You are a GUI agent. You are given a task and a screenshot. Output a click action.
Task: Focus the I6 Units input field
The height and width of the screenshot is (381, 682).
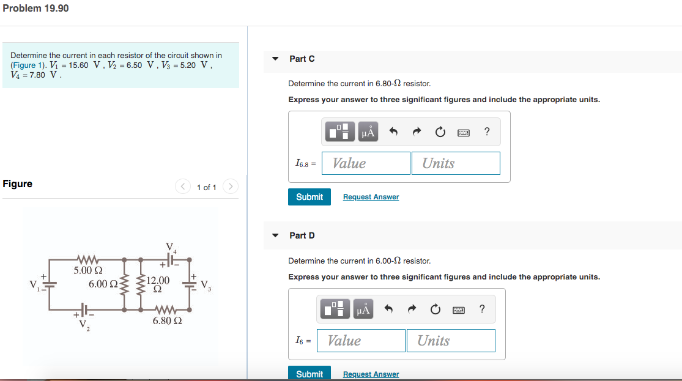pos(451,341)
